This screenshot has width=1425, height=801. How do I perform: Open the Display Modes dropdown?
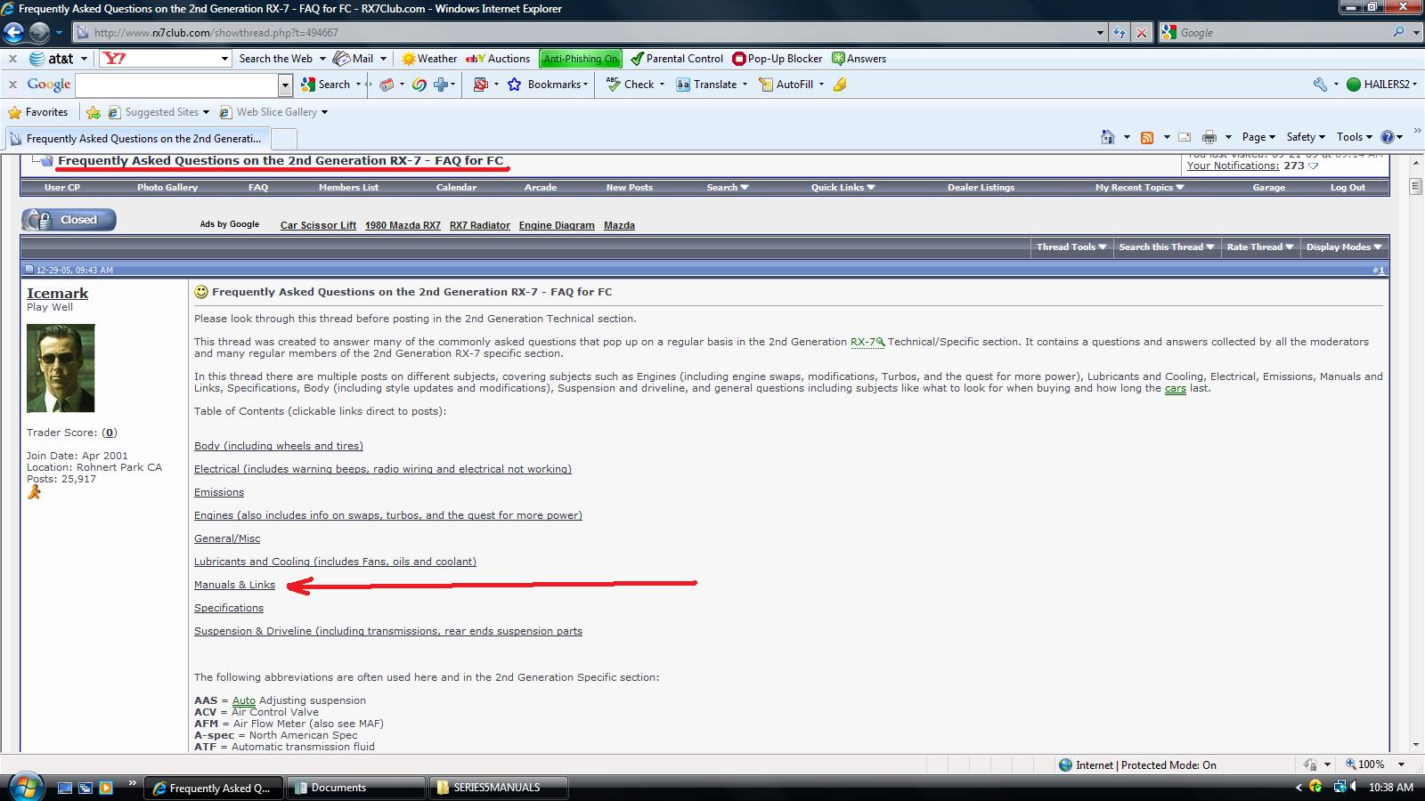[x=1343, y=247]
